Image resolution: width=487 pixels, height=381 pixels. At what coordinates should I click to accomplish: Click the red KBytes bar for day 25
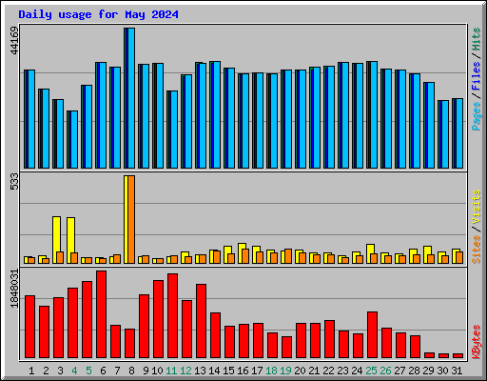(372, 334)
